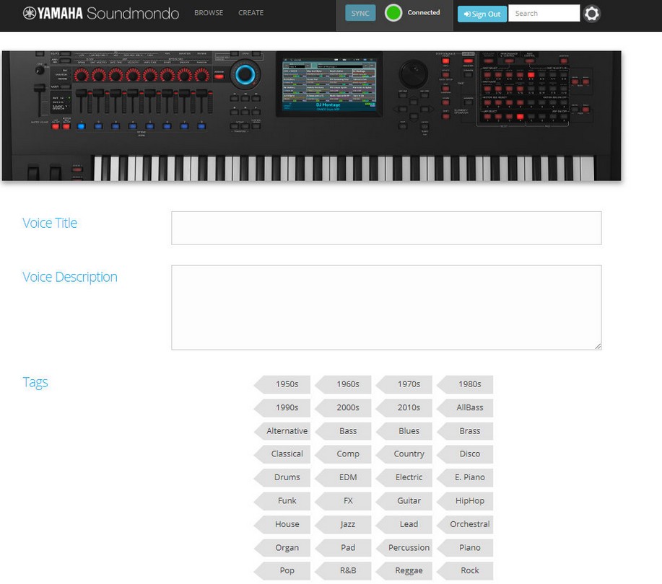Screen dimensions: 662x584
Task: Click the glowing blue dial on keyboard
Action: coord(245,74)
